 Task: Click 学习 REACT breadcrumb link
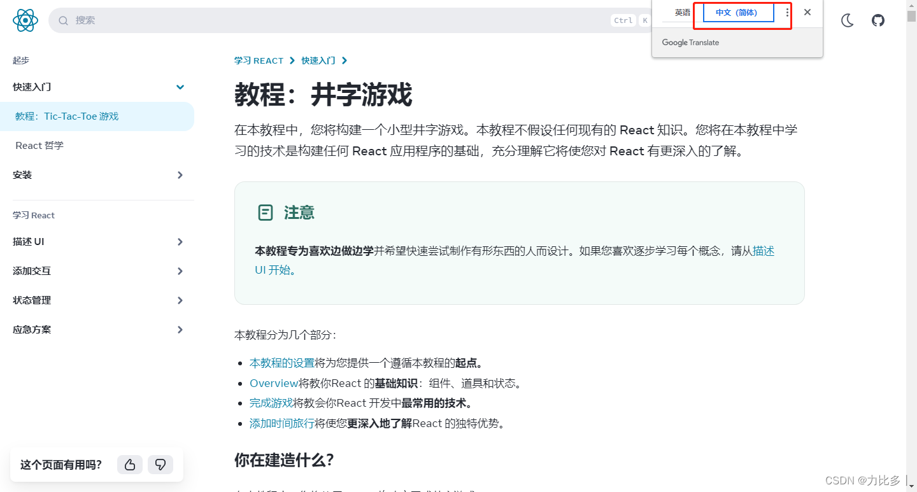pos(259,60)
